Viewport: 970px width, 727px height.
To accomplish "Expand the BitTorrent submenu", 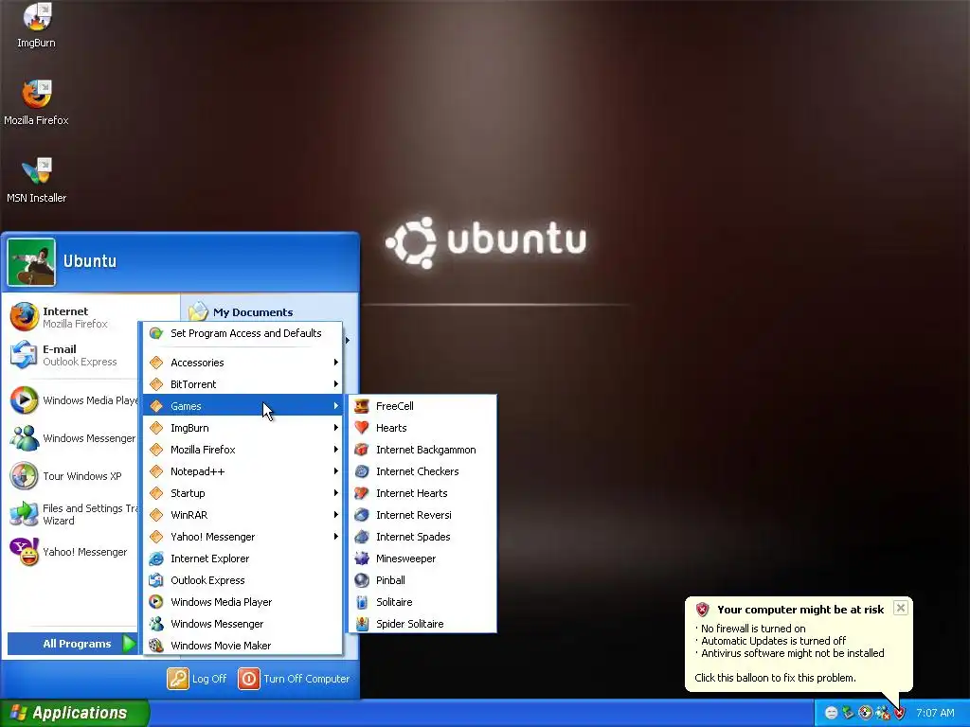I will 243,384.
